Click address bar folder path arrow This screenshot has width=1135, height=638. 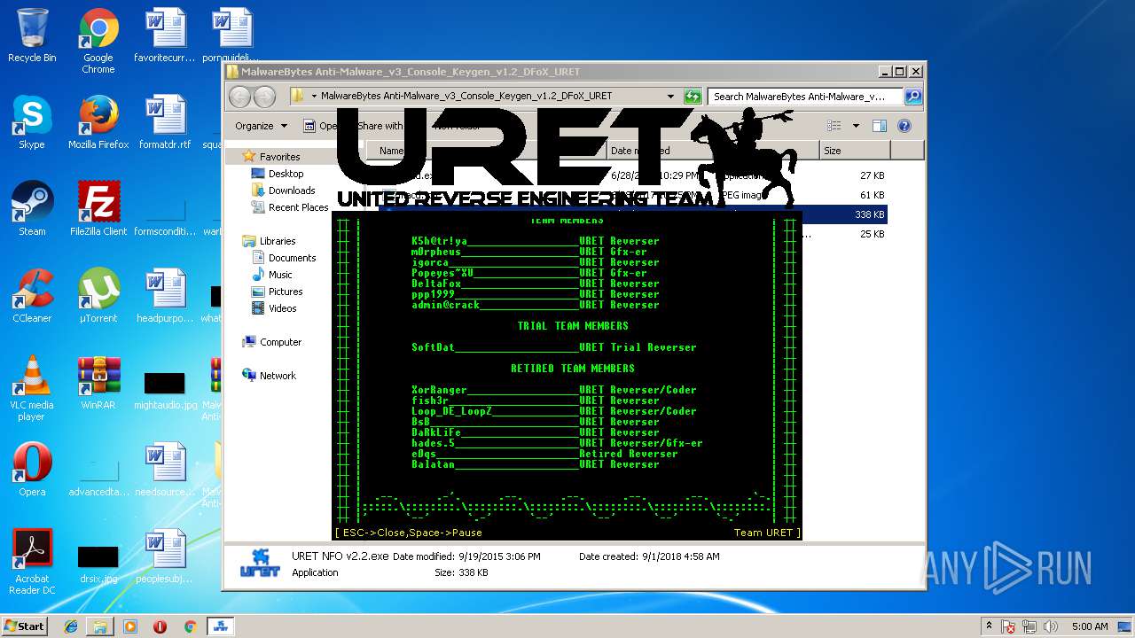point(314,97)
